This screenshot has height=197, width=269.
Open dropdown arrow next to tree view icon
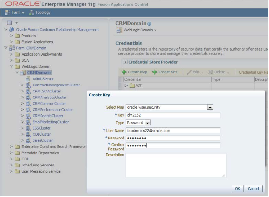coord(17,23)
